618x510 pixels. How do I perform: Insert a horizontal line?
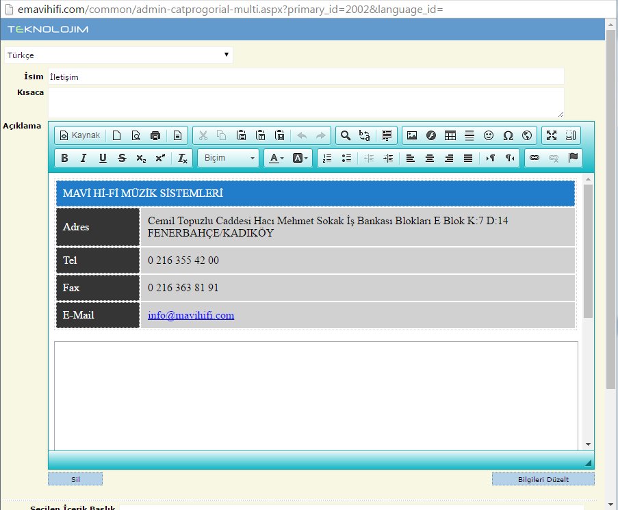tap(469, 135)
